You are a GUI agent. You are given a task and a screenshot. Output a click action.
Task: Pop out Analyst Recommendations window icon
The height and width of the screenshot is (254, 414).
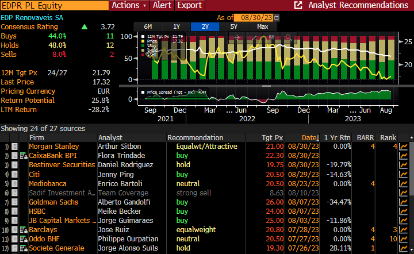pyautogui.click(x=298, y=5)
